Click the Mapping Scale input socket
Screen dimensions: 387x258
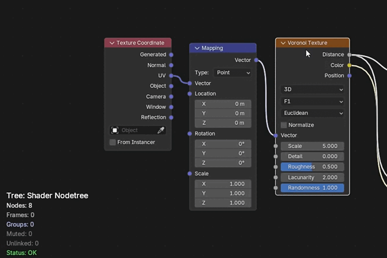point(190,174)
